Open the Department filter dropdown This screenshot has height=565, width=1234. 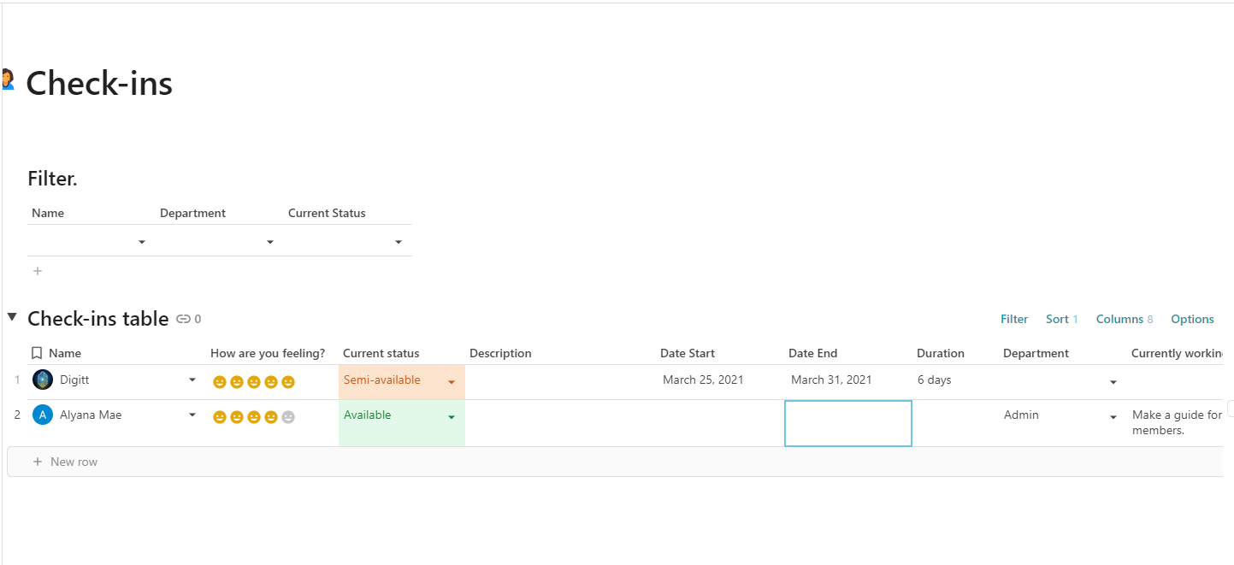coord(270,243)
